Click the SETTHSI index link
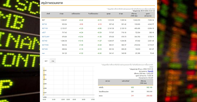This screenshot has height=102, width=197. (45, 45)
